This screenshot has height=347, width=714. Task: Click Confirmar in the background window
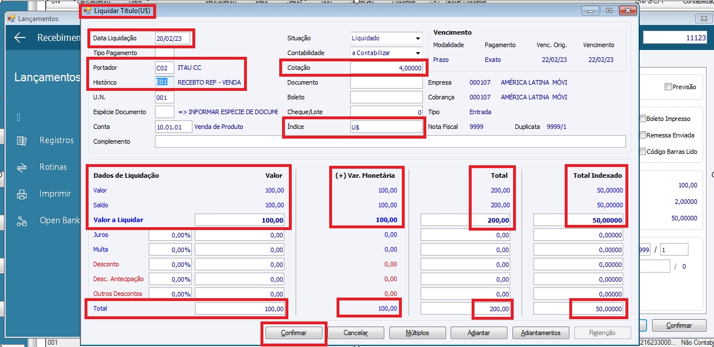tap(679, 325)
